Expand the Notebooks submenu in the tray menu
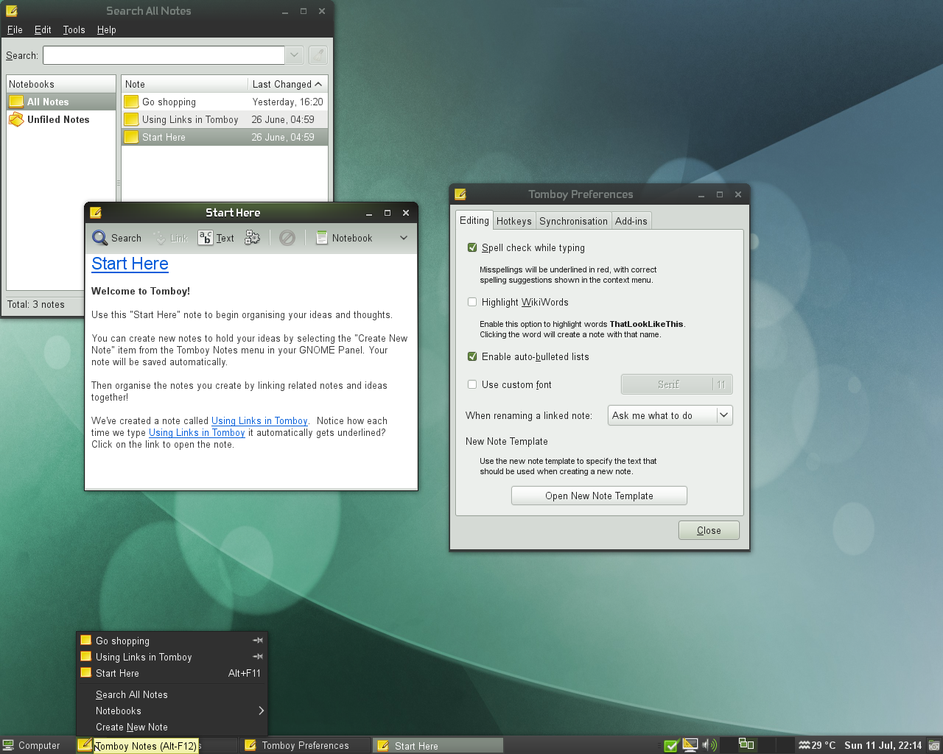Image resolution: width=943 pixels, height=754 pixels. (171, 711)
